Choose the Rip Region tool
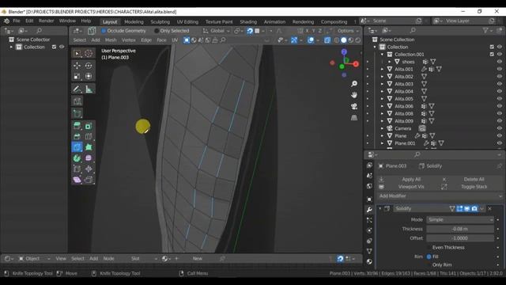 click(x=89, y=180)
